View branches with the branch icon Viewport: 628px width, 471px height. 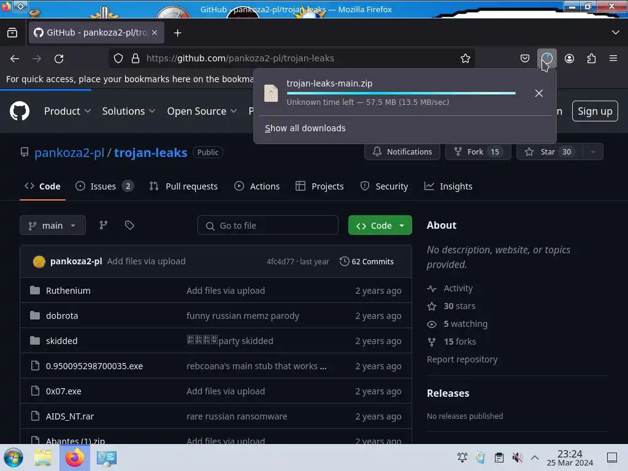[103, 225]
